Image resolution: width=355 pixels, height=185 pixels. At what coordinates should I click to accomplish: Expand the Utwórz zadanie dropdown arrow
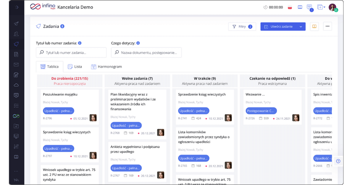[x=301, y=27]
